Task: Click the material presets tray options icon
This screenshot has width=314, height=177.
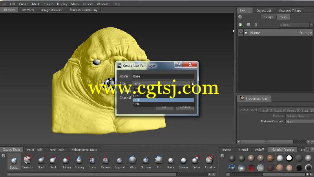Action: [222, 156]
